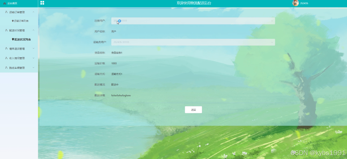The image size is (347, 159).
Task: Click the pin icon of 配送状况列表
Action: pos(13,39)
